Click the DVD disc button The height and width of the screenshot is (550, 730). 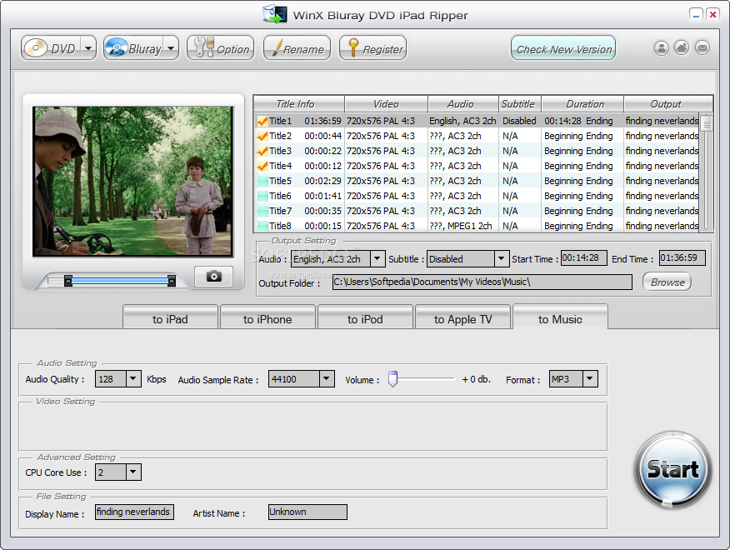pyautogui.click(x=50, y=48)
